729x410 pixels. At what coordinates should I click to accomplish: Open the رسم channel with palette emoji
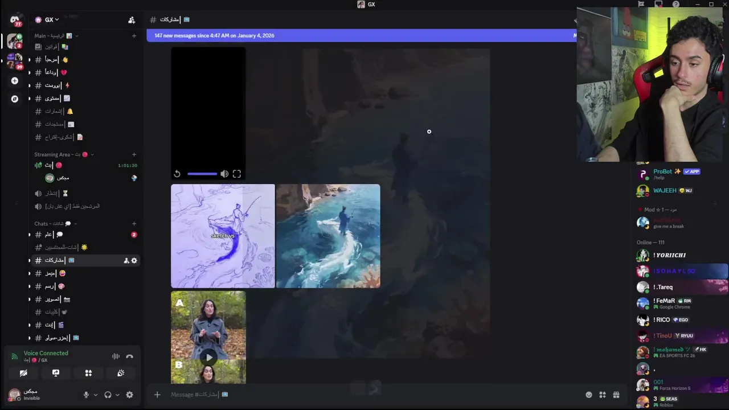(x=85, y=286)
